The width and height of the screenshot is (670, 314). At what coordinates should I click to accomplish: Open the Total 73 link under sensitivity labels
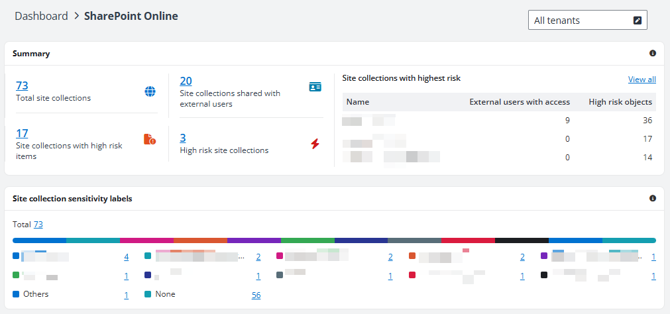click(x=38, y=225)
